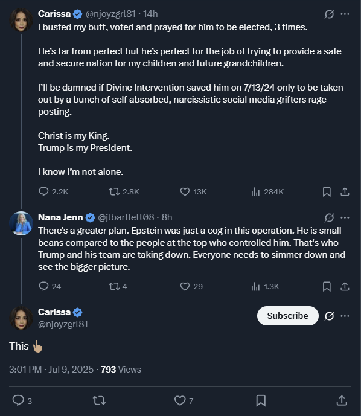Open the 3:01 PM Jul 9, 2025 timestamp
Screen dimensions: 361x416
(51, 370)
